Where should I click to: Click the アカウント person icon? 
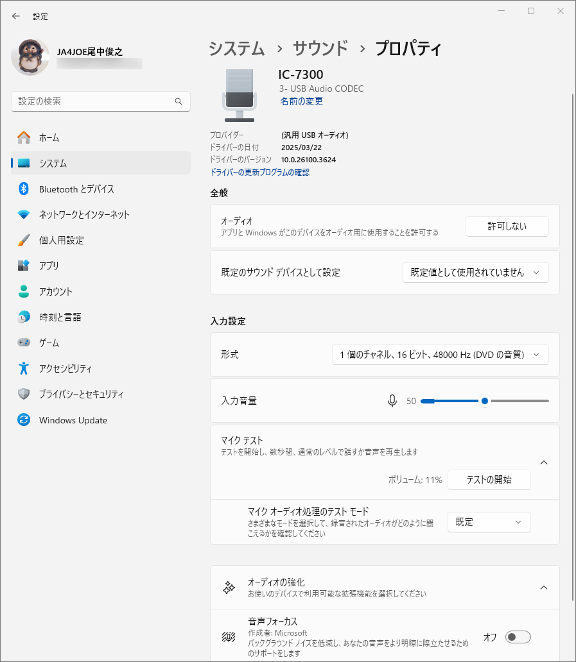pos(24,291)
